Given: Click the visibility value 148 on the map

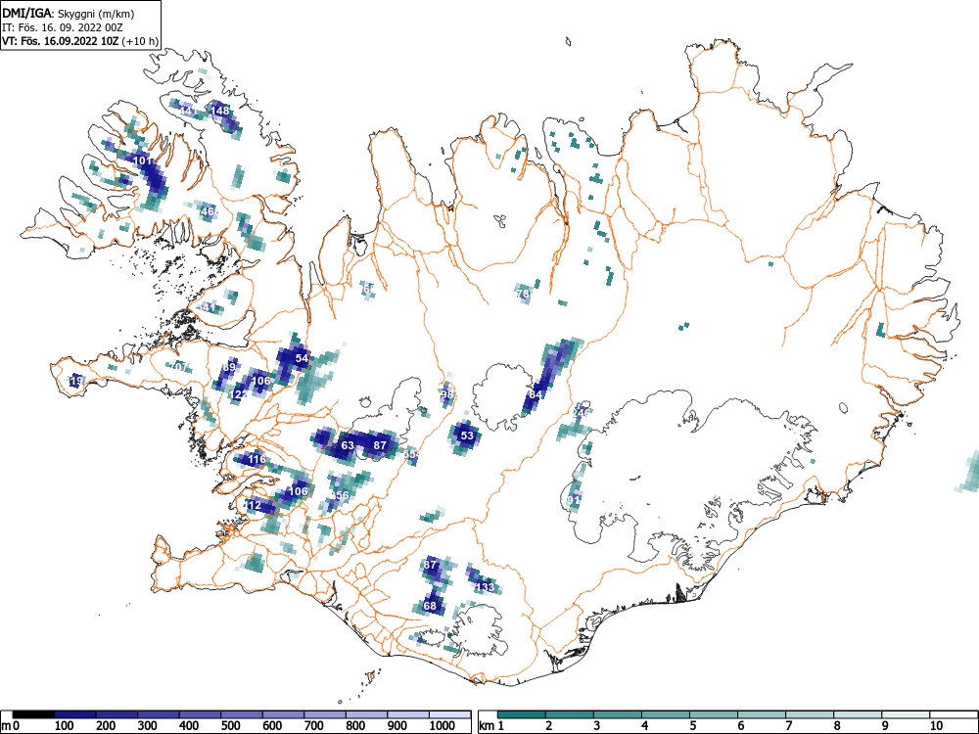Looking at the screenshot, I should [x=219, y=112].
